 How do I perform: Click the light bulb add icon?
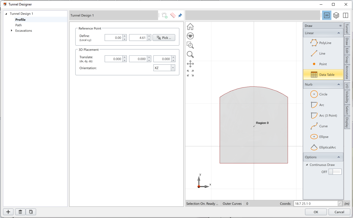pyautogui.click(x=164, y=15)
